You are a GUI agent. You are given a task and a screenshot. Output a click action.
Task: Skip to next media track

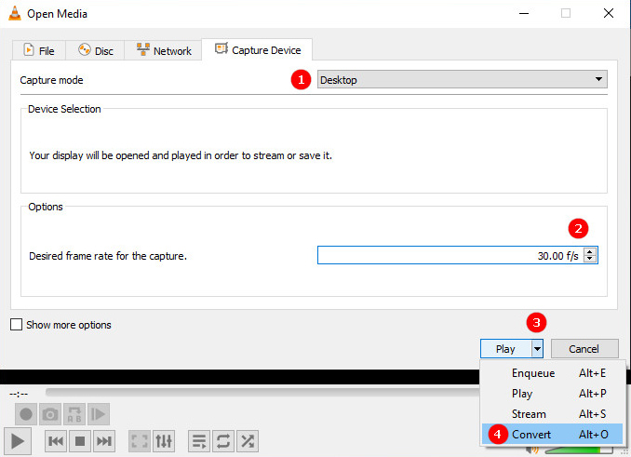(104, 441)
